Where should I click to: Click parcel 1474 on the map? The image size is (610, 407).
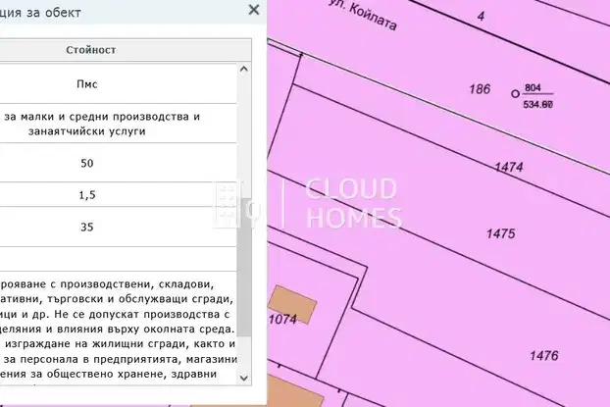(x=509, y=168)
